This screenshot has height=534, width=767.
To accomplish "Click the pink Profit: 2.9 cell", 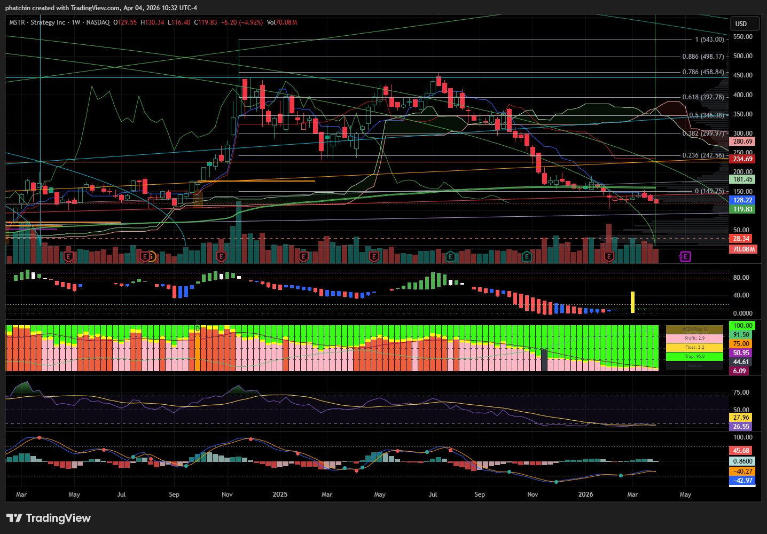I will [x=694, y=339].
